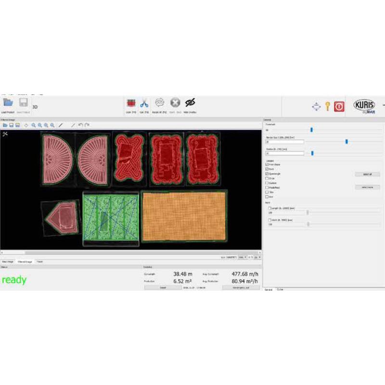Image resolution: width=385 pixels, height=385 pixels.
Task: Click the KURIS logo
Action: click(364, 106)
